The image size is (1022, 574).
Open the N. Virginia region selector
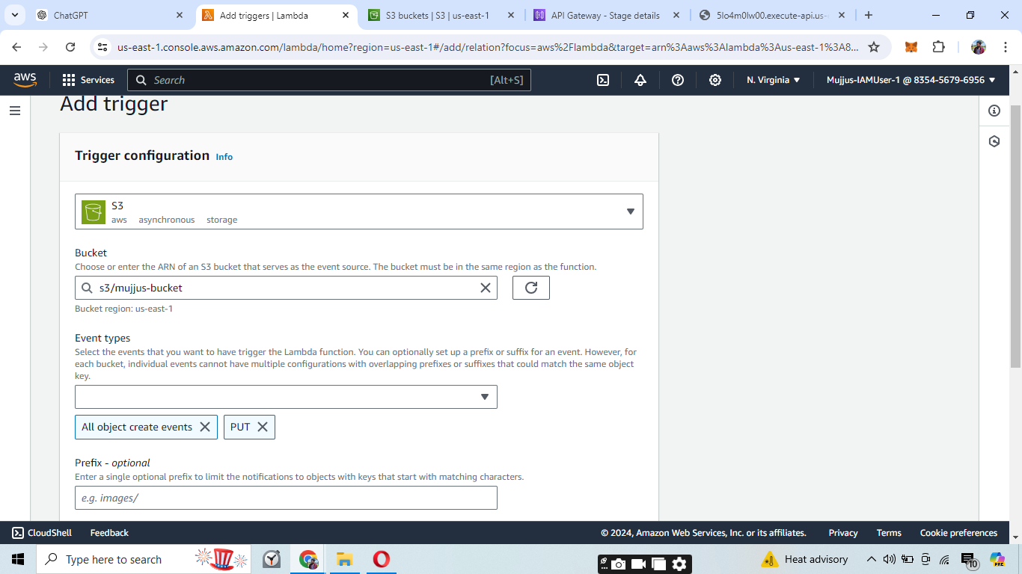(774, 80)
